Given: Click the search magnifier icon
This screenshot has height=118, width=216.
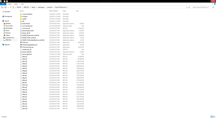Looking at the screenshot, I should click(213, 7).
